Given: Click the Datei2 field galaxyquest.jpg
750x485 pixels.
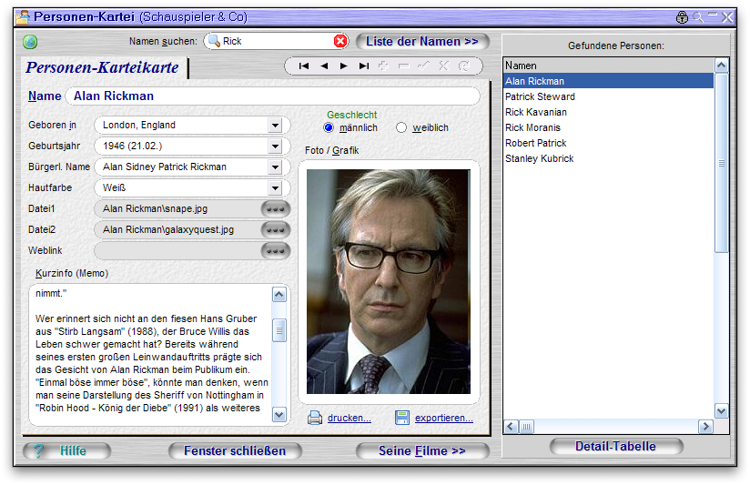Looking at the screenshot, I should pyautogui.click(x=177, y=230).
